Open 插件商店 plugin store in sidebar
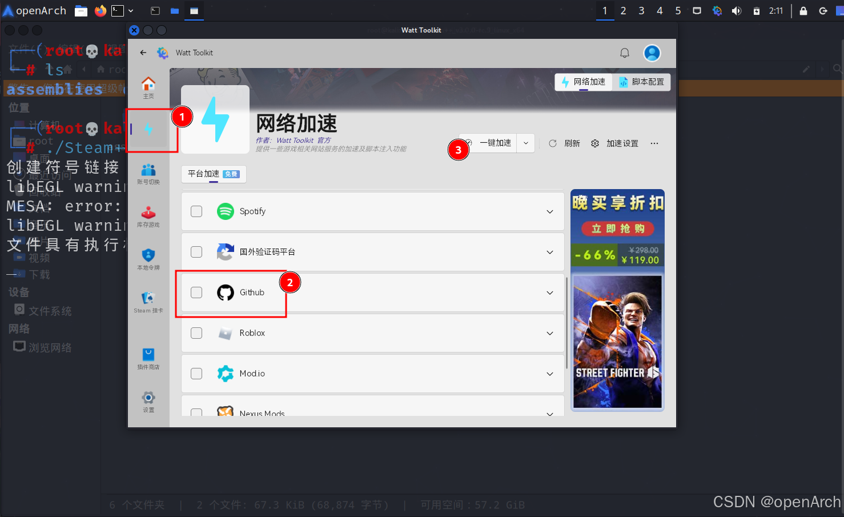This screenshot has height=517, width=844. [148, 359]
